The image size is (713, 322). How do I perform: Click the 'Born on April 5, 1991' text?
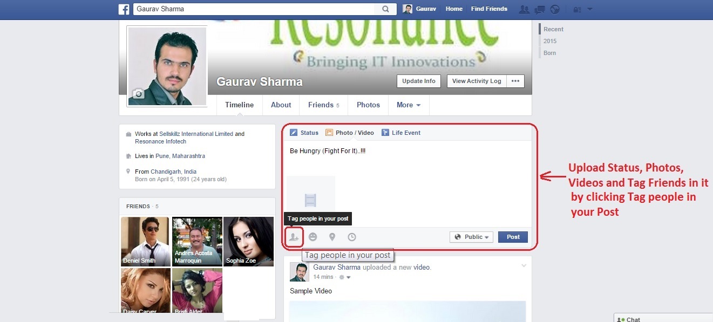(181, 179)
